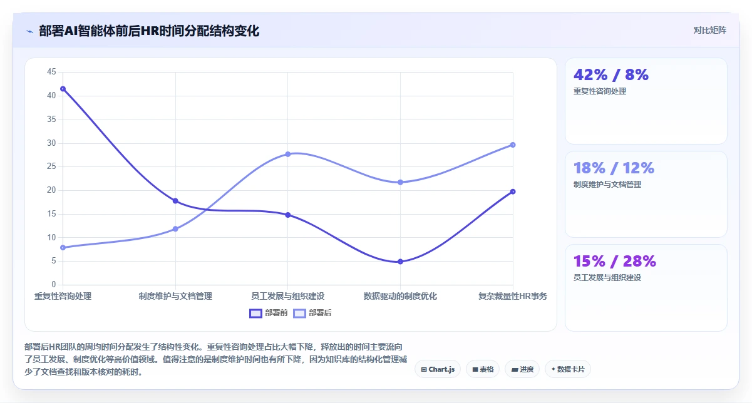Click the icon in the 数据卡片 tag
The image size is (752, 403).
click(553, 369)
